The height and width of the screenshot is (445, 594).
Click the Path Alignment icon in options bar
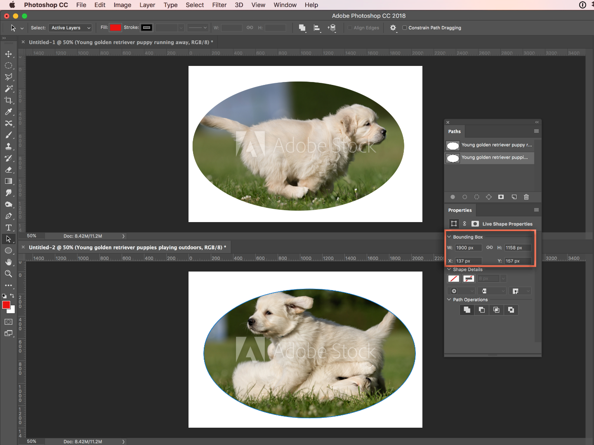pos(317,28)
